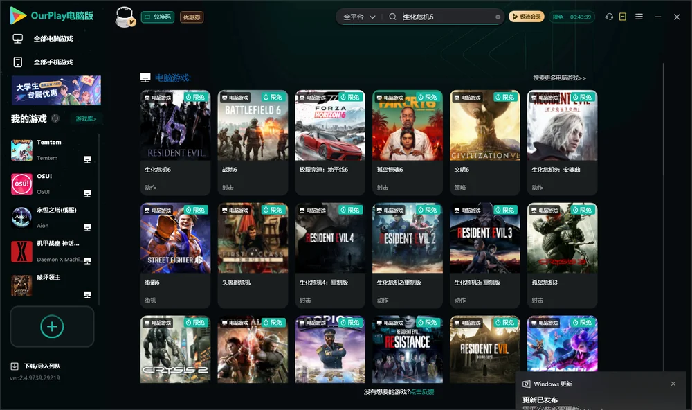Screen dimensions: 692x410
Task: Select the 街霸6 Street Fighter card
Action: (x=175, y=256)
